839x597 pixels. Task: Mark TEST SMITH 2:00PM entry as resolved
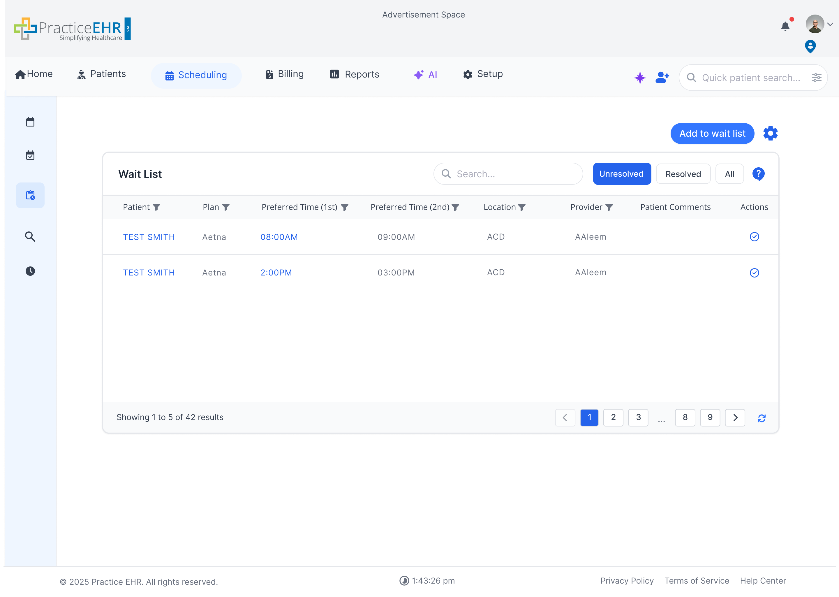click(755, 273)
